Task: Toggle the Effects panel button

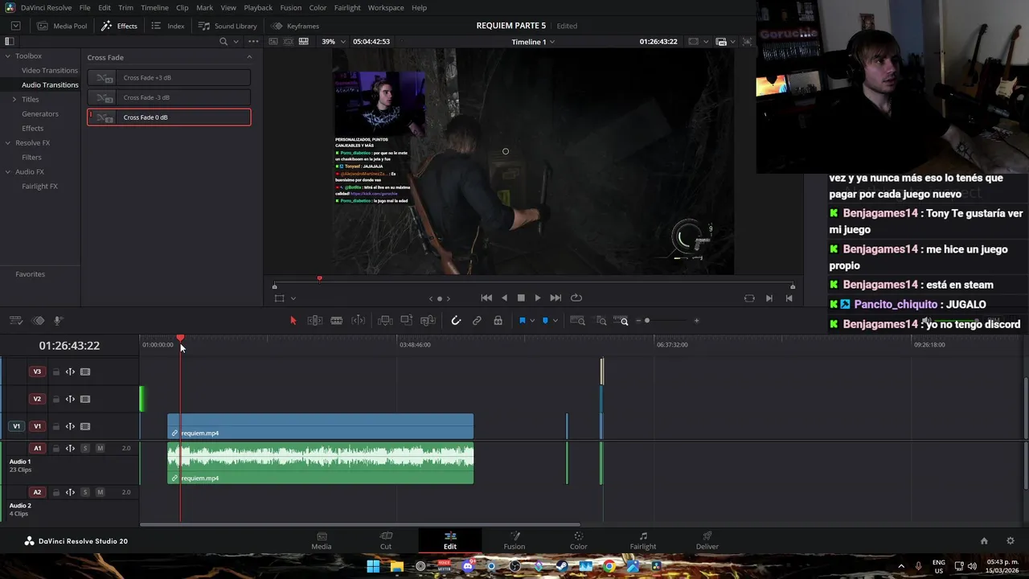Action: pyautogui.click(x=119, y=26)
